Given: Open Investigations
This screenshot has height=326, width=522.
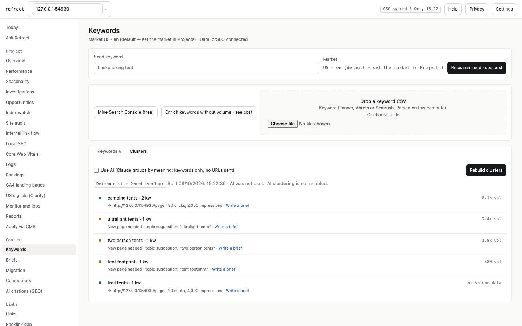Looking at the screenshot, I should pyautogui.click(x=39, y=92).
